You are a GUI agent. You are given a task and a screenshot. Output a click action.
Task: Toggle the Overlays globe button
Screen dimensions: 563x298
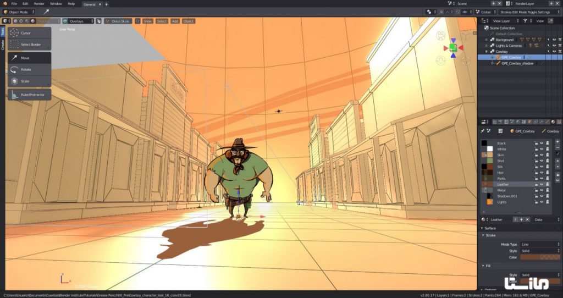click(x=65, y=21)
